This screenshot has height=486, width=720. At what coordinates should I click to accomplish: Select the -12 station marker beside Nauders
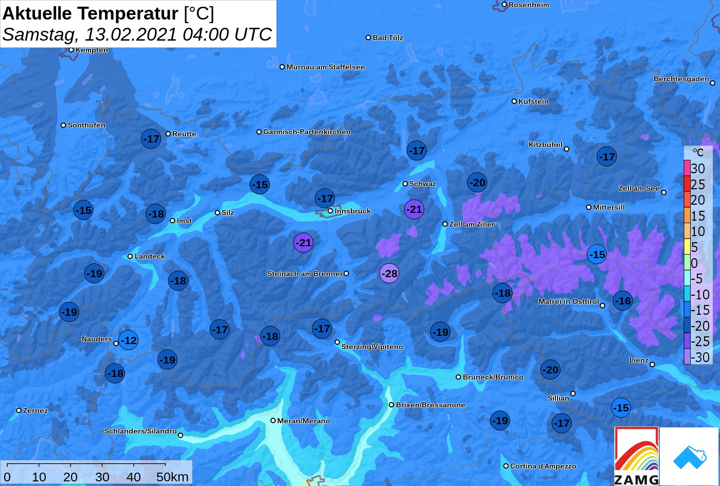tap(129, 340)
